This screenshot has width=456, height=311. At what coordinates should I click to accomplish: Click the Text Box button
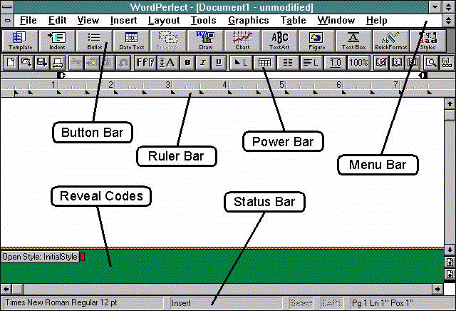click(x=353, y=41)
